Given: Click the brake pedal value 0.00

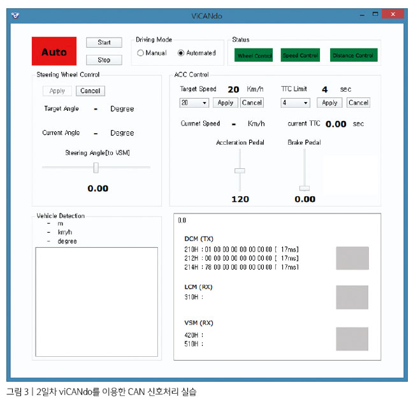Looking at the screenshot, I should 305,199.
